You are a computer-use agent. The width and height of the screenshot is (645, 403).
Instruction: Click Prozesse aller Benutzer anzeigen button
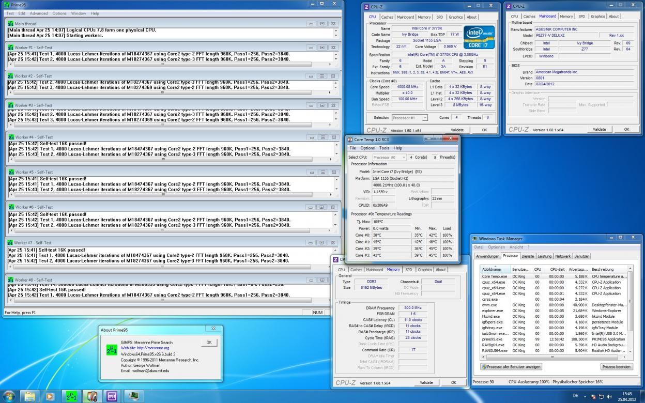[511, 367]
